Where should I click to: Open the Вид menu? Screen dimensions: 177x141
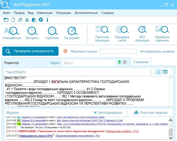click(31, 13)
